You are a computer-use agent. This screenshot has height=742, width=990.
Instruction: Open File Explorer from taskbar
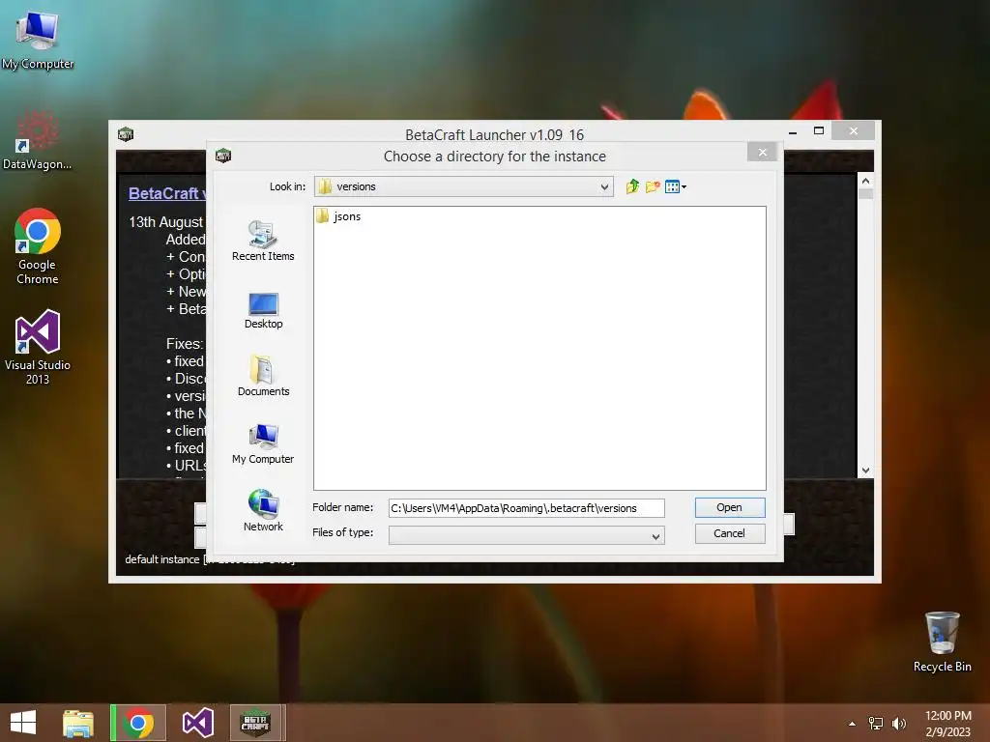78,723
